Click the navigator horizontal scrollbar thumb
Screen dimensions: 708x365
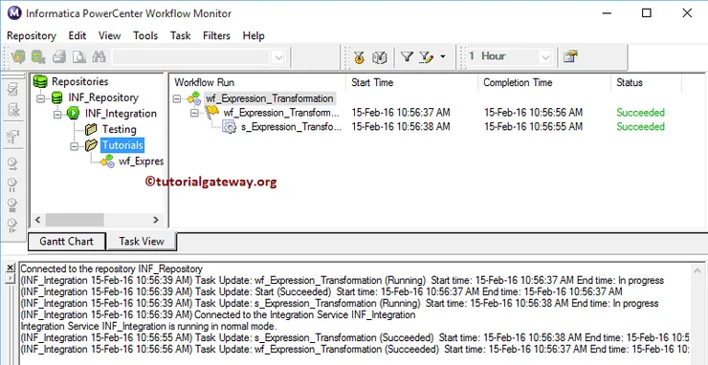coord(75,220)
